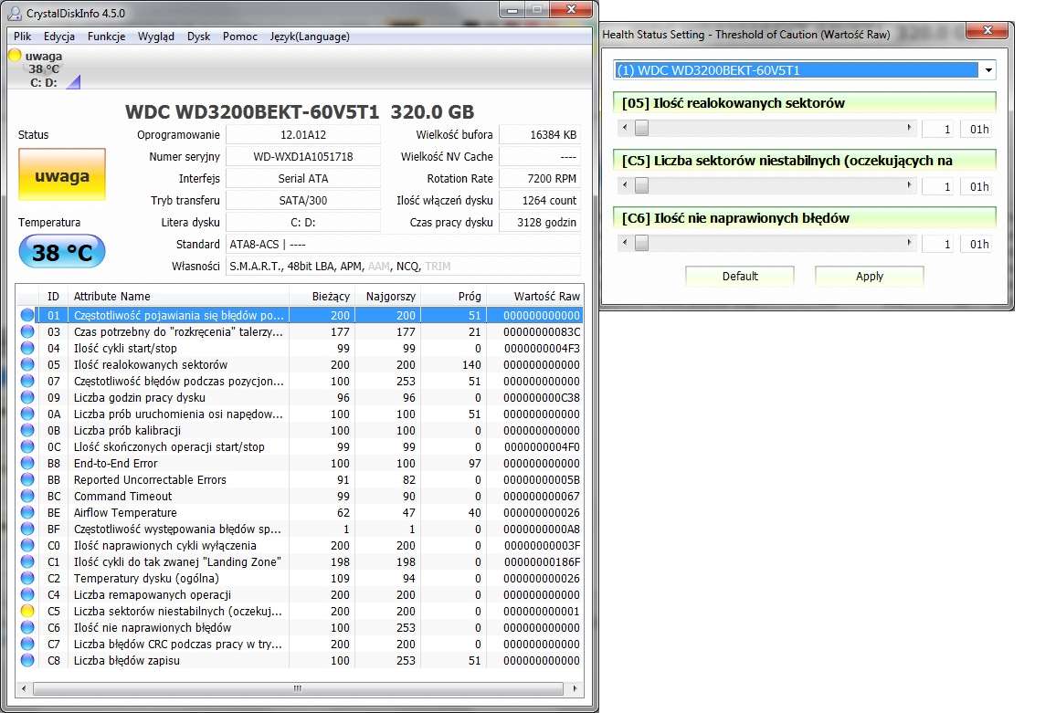The width and height of the screenshot is (1056, 713).
Task: Click raw value 00000000186F in C1 row
Action: [542, 561]
